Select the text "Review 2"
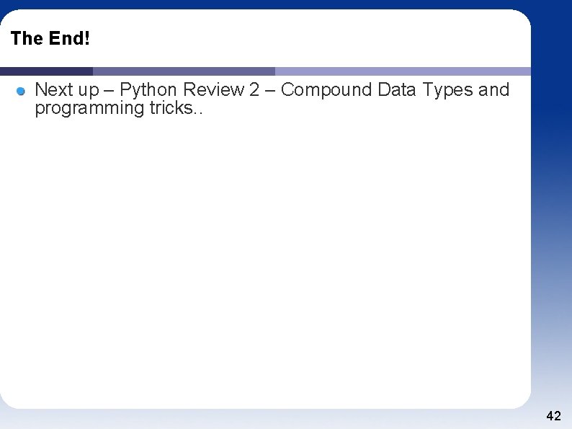 tap(221, 90)
